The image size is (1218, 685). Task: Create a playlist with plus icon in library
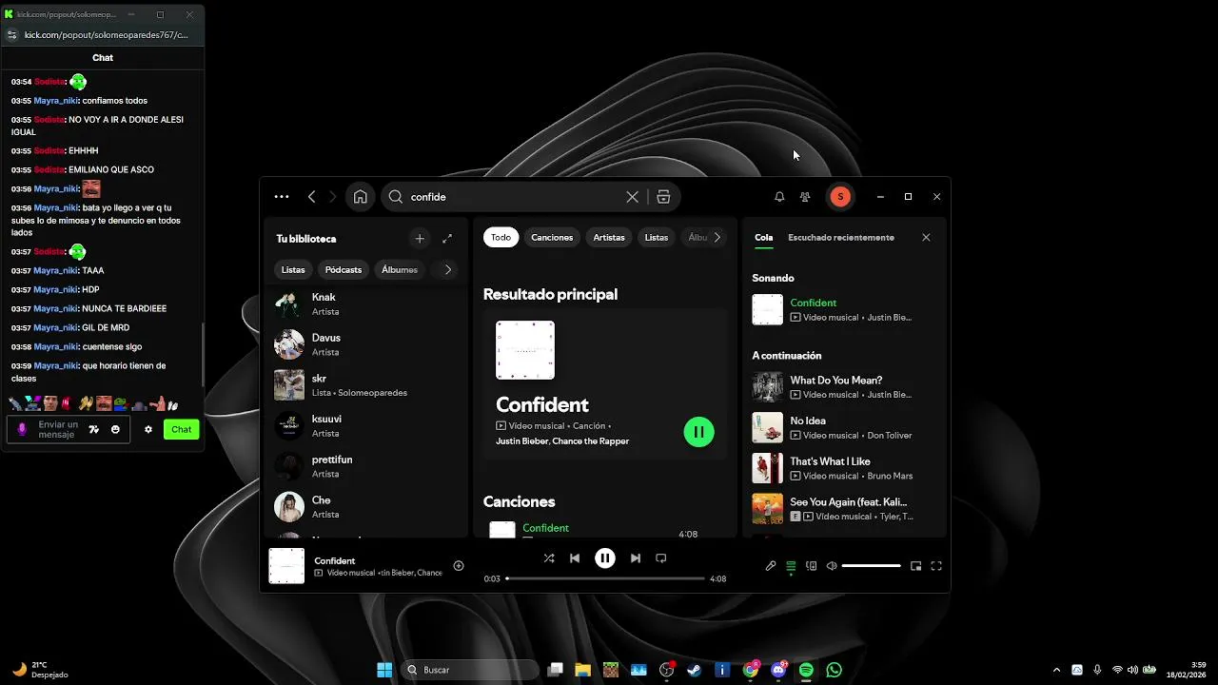click(420, 239)
